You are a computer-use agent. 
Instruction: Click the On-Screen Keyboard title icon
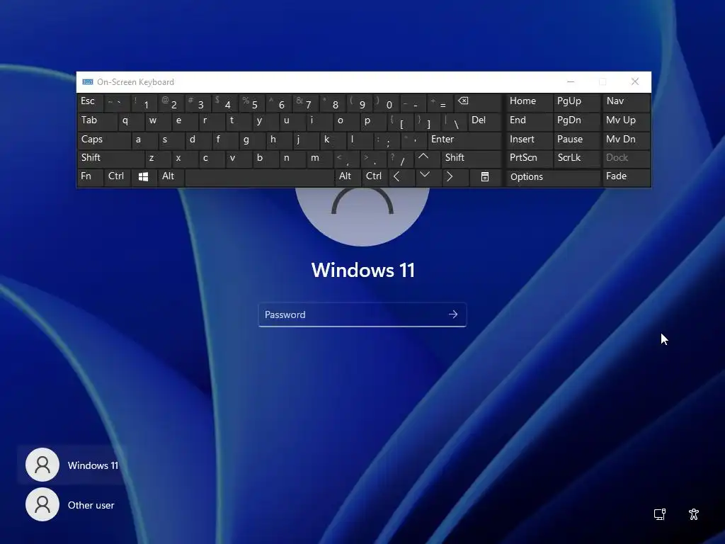87,82
